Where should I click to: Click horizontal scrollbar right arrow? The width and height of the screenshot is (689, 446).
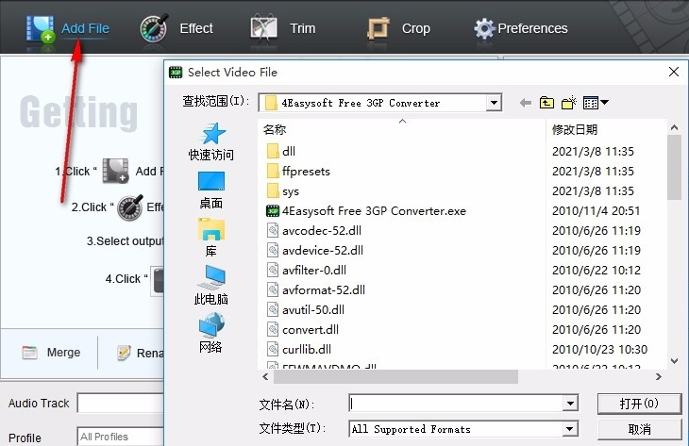tap(658, 376)
